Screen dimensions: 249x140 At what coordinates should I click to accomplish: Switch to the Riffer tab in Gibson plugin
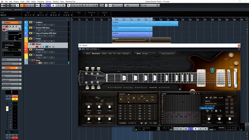coord(104,54)
